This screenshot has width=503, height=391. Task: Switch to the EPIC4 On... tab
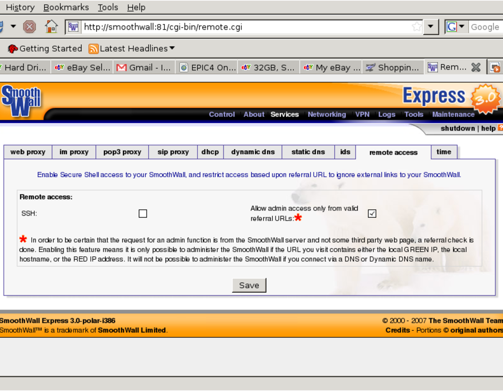(x=207, y=68)
